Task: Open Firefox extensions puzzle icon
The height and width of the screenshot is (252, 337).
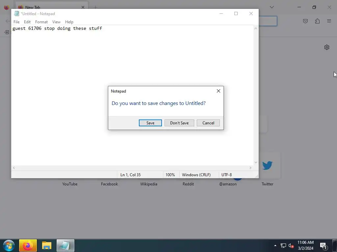Action: [x=317, y=21]
